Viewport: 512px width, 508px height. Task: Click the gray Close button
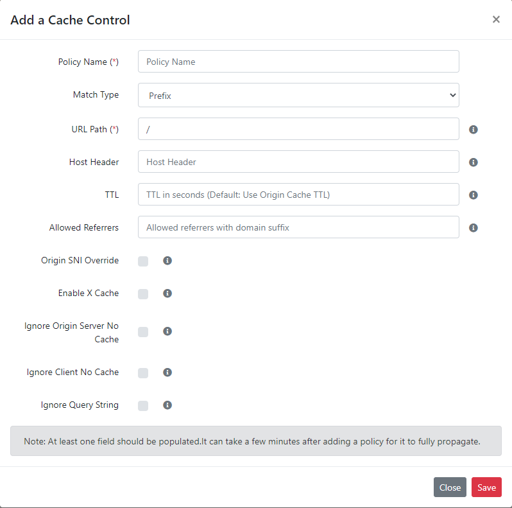(450, 487)
